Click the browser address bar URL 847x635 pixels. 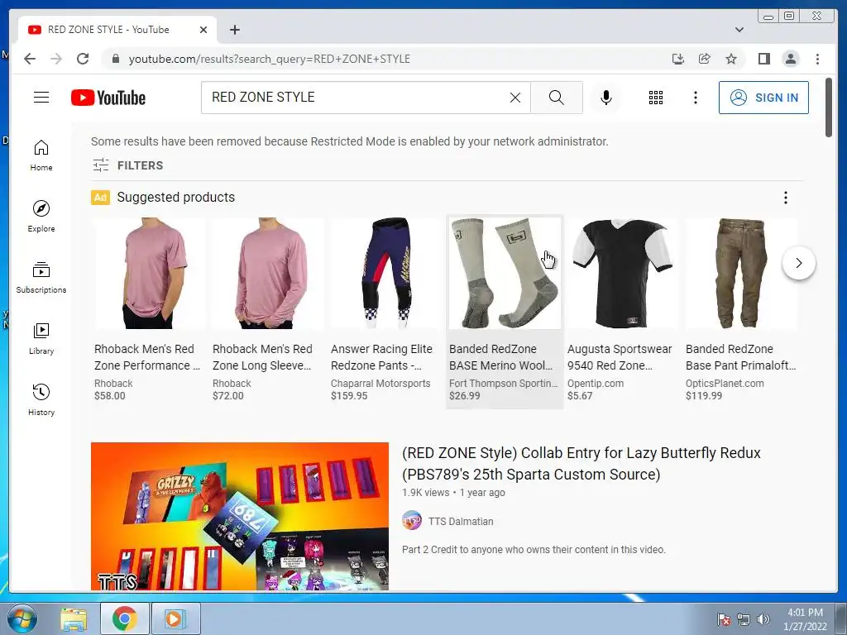point(269,59)
